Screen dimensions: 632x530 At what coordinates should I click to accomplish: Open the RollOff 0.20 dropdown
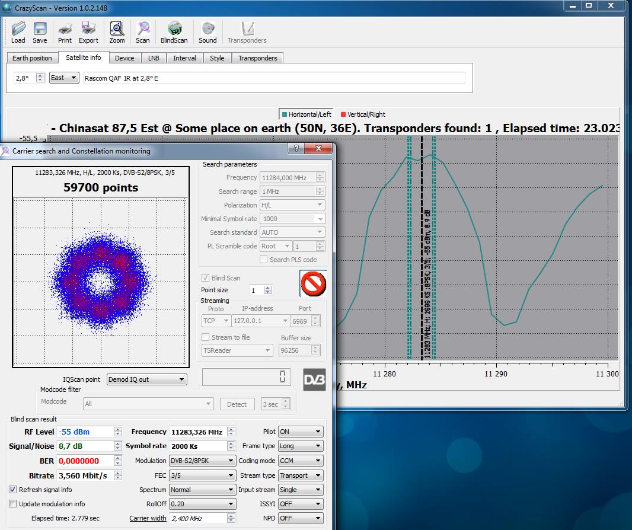point(202,504)
